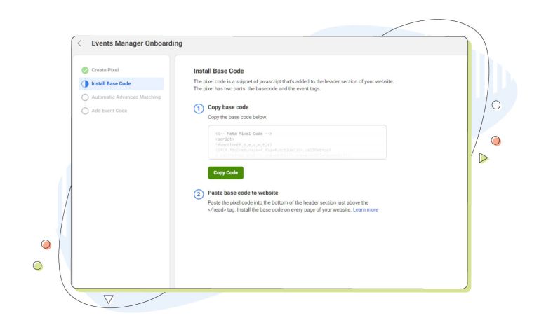This screenshot has height=325, width=539.
Task: Click the step 1 number circle
Action: 199,109
